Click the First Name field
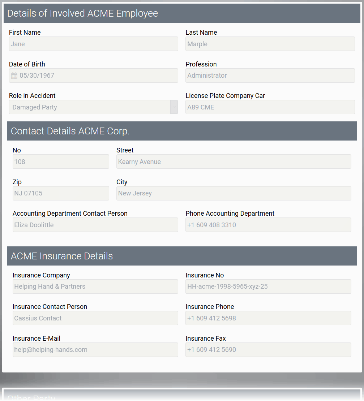364x401 pixels. (93, 44)
